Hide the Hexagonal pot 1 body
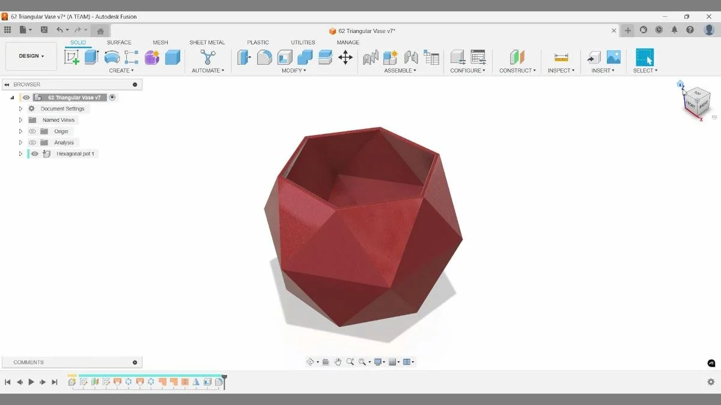 (34, 154)
